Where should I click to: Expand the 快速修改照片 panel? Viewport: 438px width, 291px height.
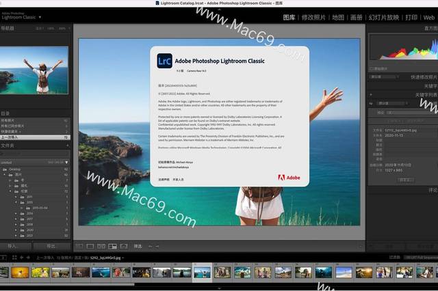coord(424,77)
